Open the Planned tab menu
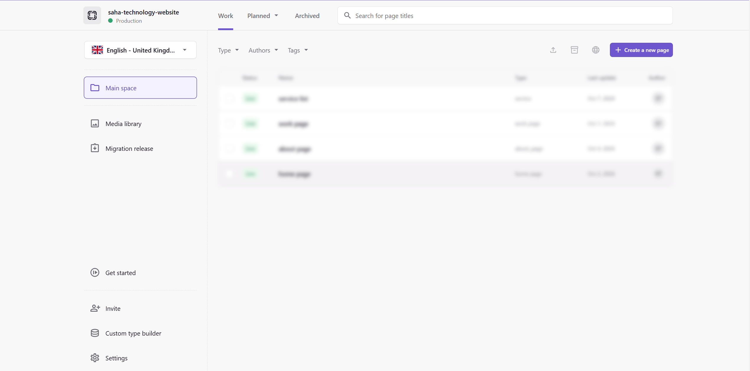The width and height of the screenshot is (750, 371). [x=262, y=16]
